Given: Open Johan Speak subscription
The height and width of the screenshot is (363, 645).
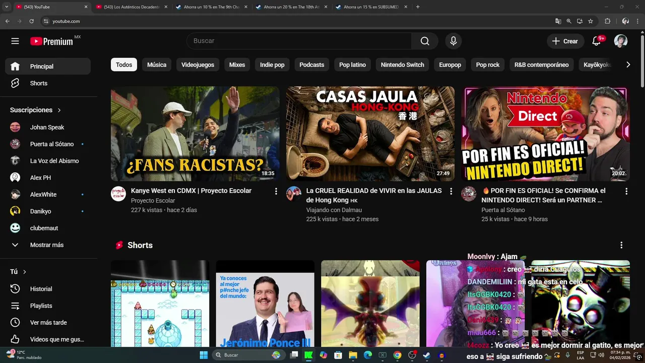Looking at the screenshot, I should 48,127.
